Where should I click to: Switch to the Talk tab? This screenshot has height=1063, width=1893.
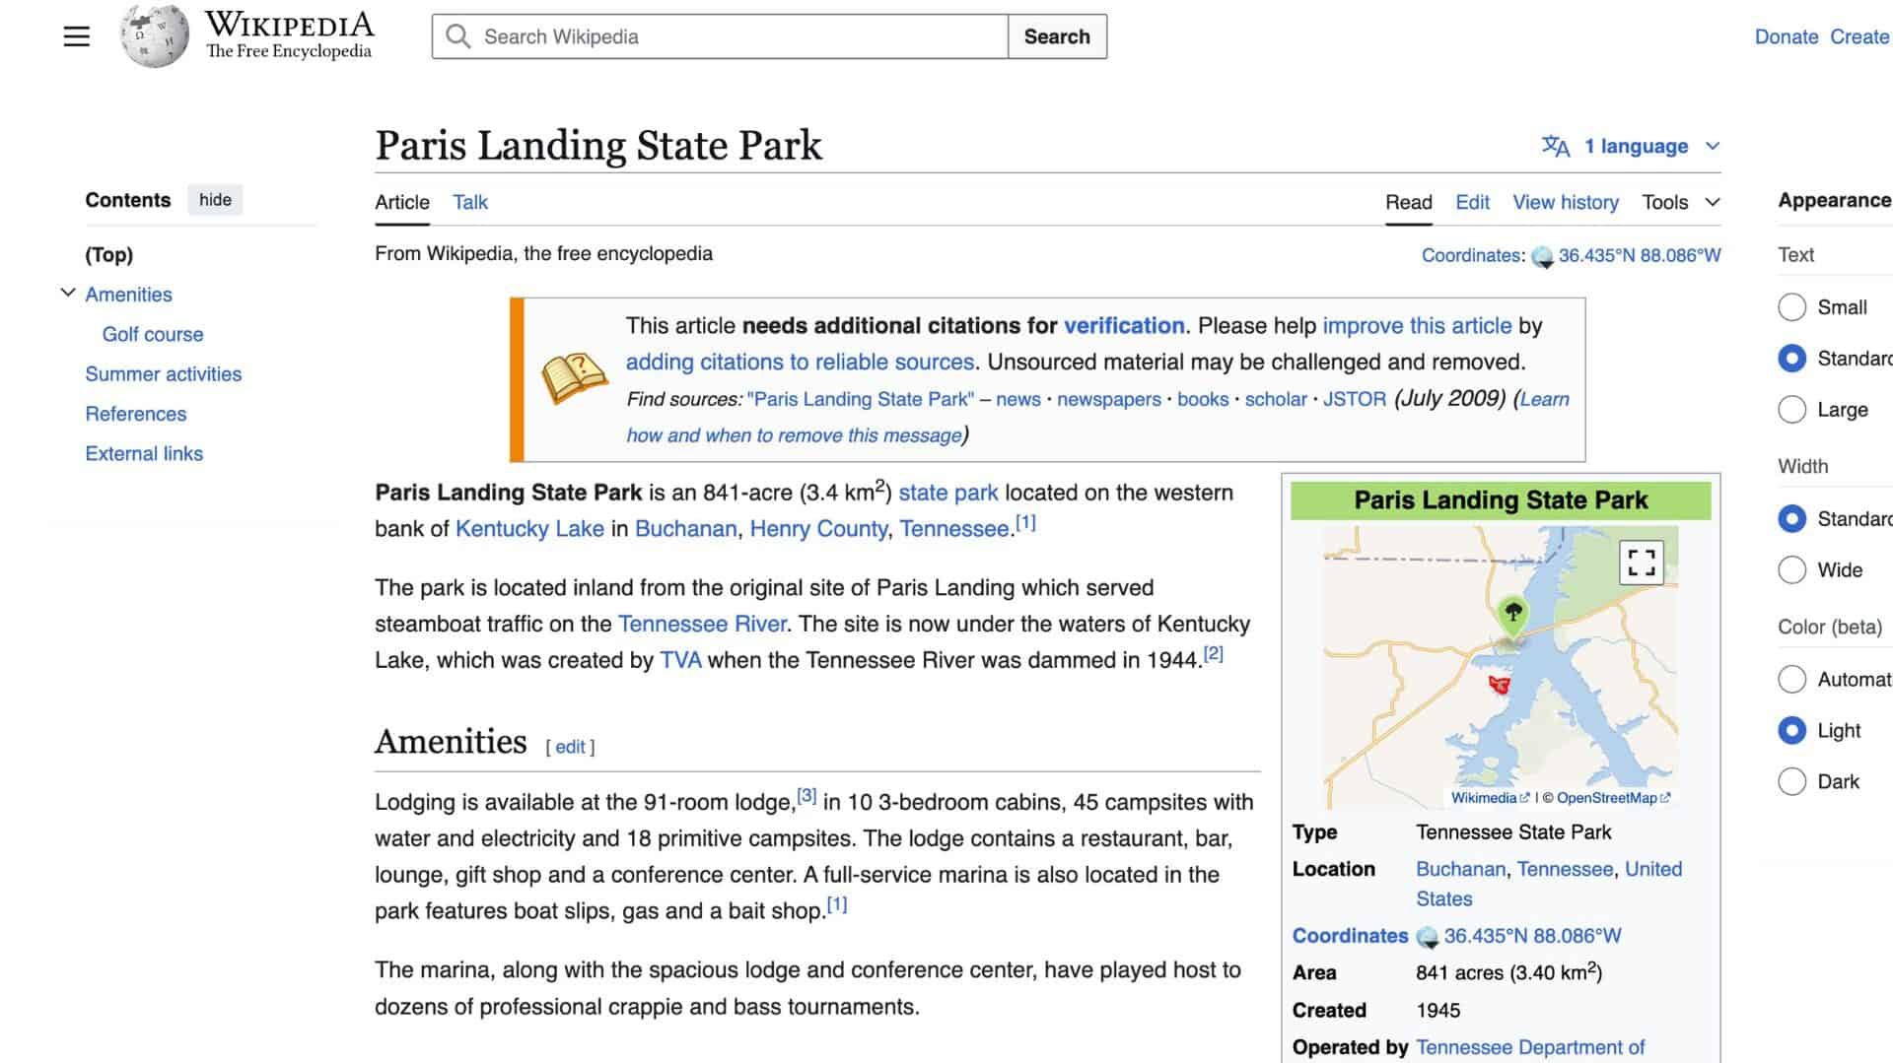(x=470, y=202)
